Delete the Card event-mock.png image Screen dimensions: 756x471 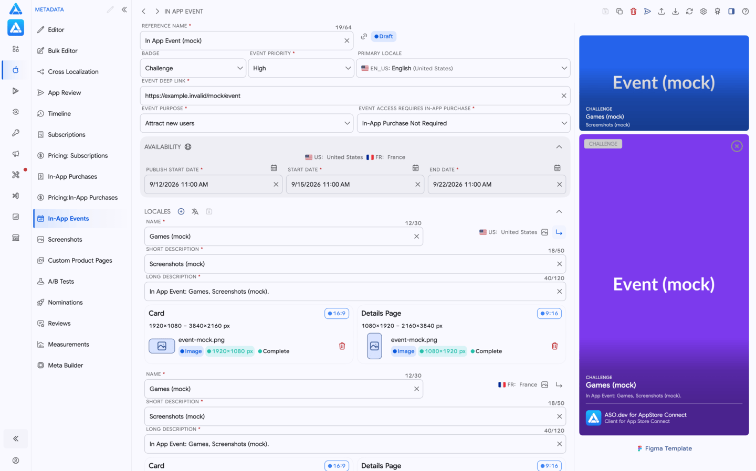pos(342,346)
